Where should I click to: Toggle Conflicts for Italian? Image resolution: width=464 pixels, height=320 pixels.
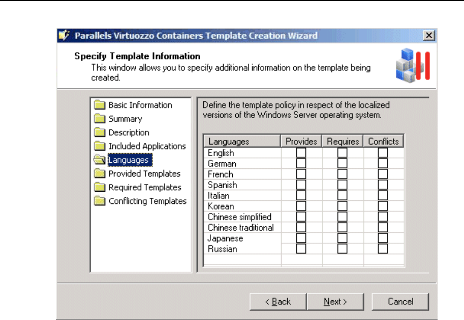pyautogui.click(x=383, y=195)
